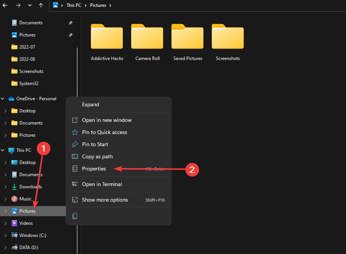Select the System32 folder in sidebar
The height and width of the screenshot is (254, 346).
[x=29, y=84]
